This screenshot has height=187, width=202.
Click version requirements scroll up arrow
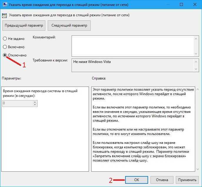coord(196,62)
